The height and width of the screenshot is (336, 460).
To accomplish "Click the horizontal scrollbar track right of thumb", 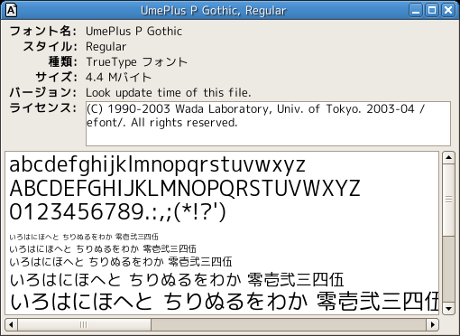I will (x=289, y=324).
